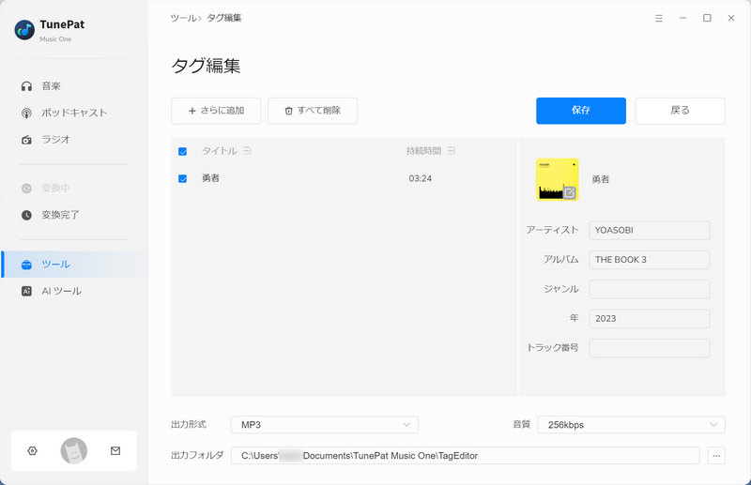The height and width of the screenshot is (485, 751).
Task: Focus the アルバム field THE BOOK 3
Action: [650, 260]
